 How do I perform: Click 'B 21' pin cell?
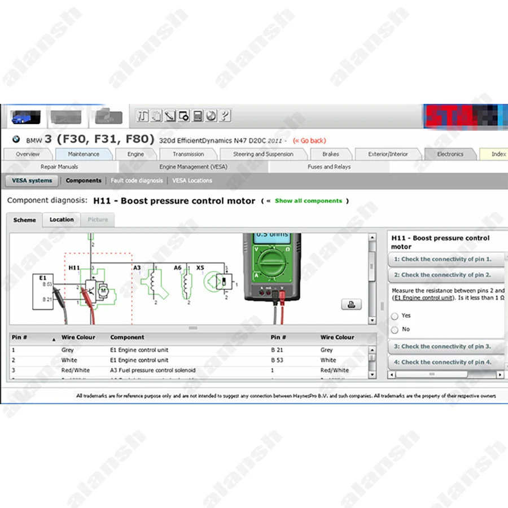click(x=277, y=350)
